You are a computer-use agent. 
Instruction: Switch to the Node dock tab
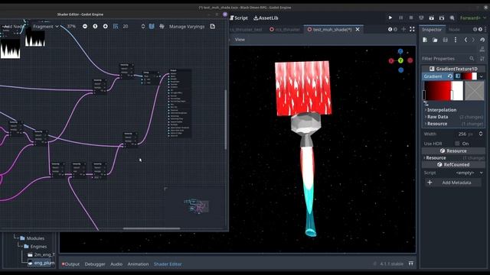coord(454,30)
